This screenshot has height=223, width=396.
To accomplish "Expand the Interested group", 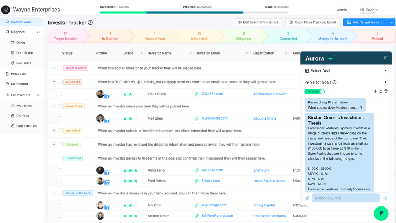I will [54, 131].
